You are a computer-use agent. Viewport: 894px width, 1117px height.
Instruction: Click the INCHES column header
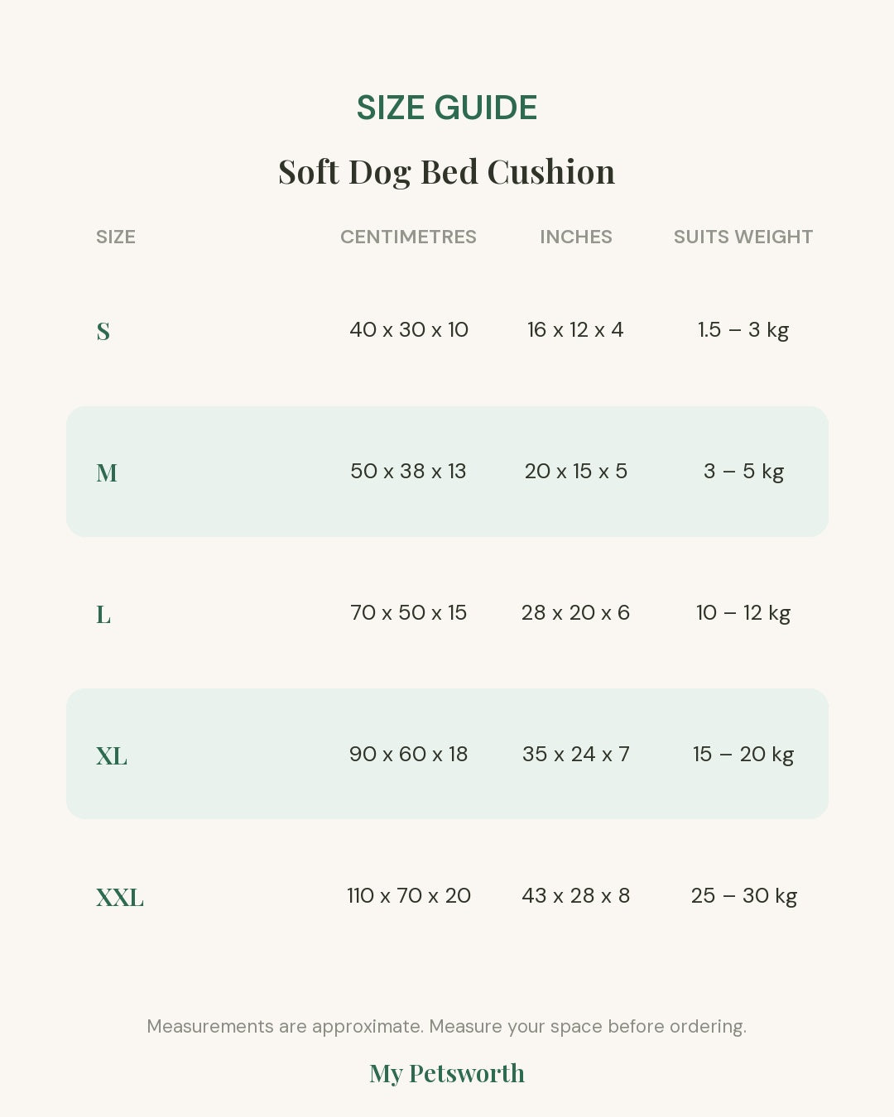(576, 237)
